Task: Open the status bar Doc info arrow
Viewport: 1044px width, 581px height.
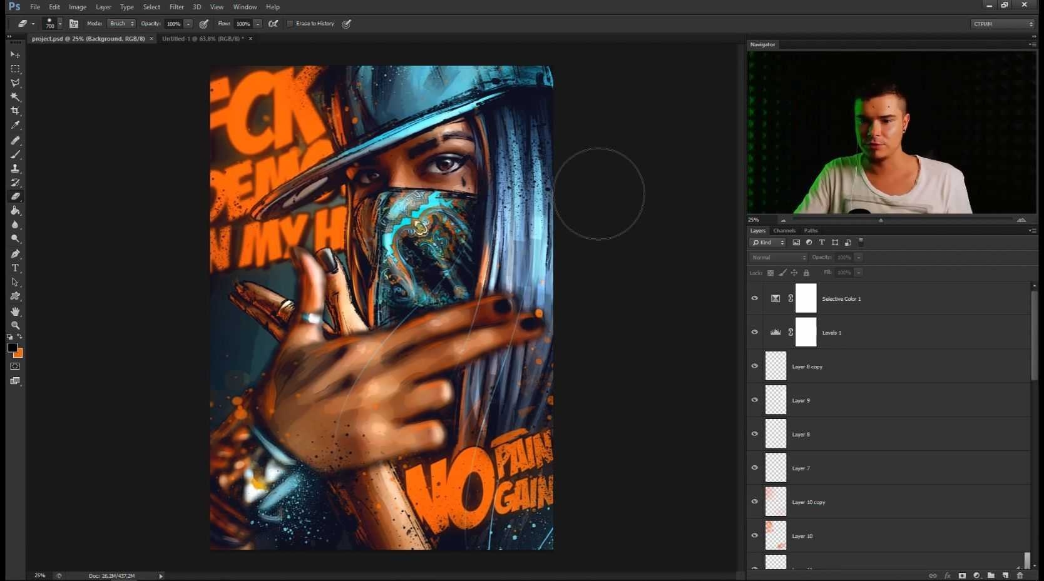Action: (161, 576)
